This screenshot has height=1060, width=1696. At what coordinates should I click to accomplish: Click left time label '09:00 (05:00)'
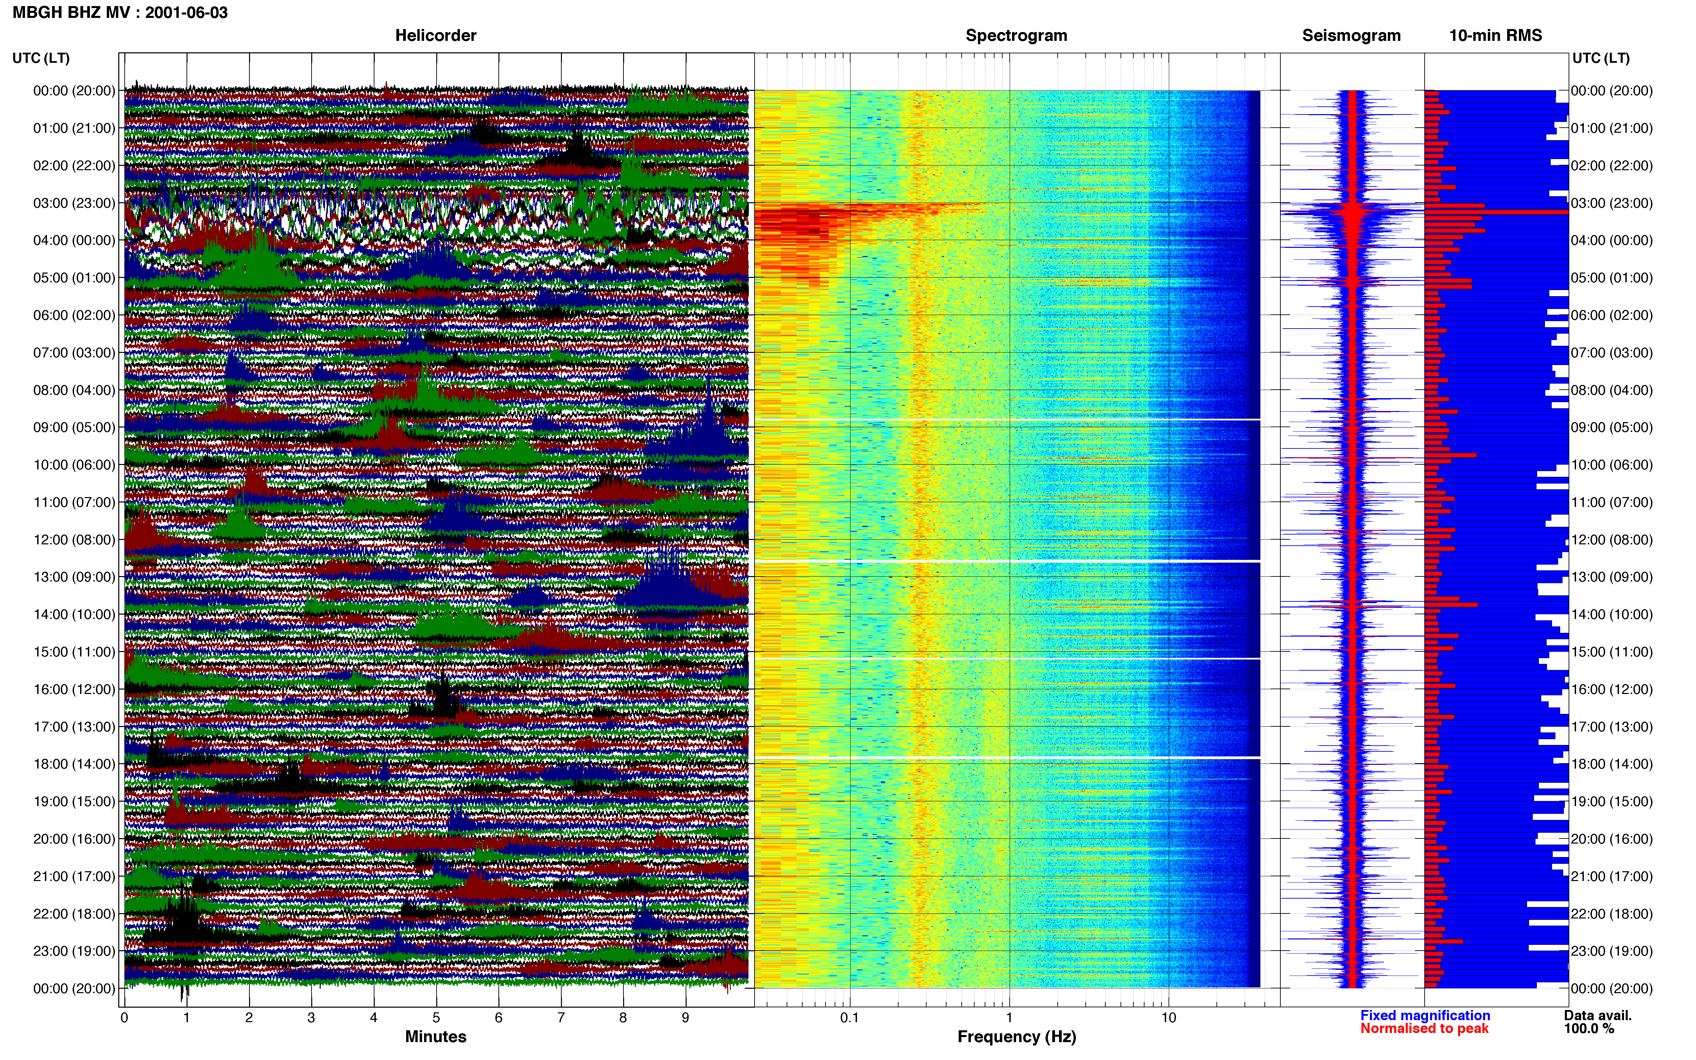[74, 428]
